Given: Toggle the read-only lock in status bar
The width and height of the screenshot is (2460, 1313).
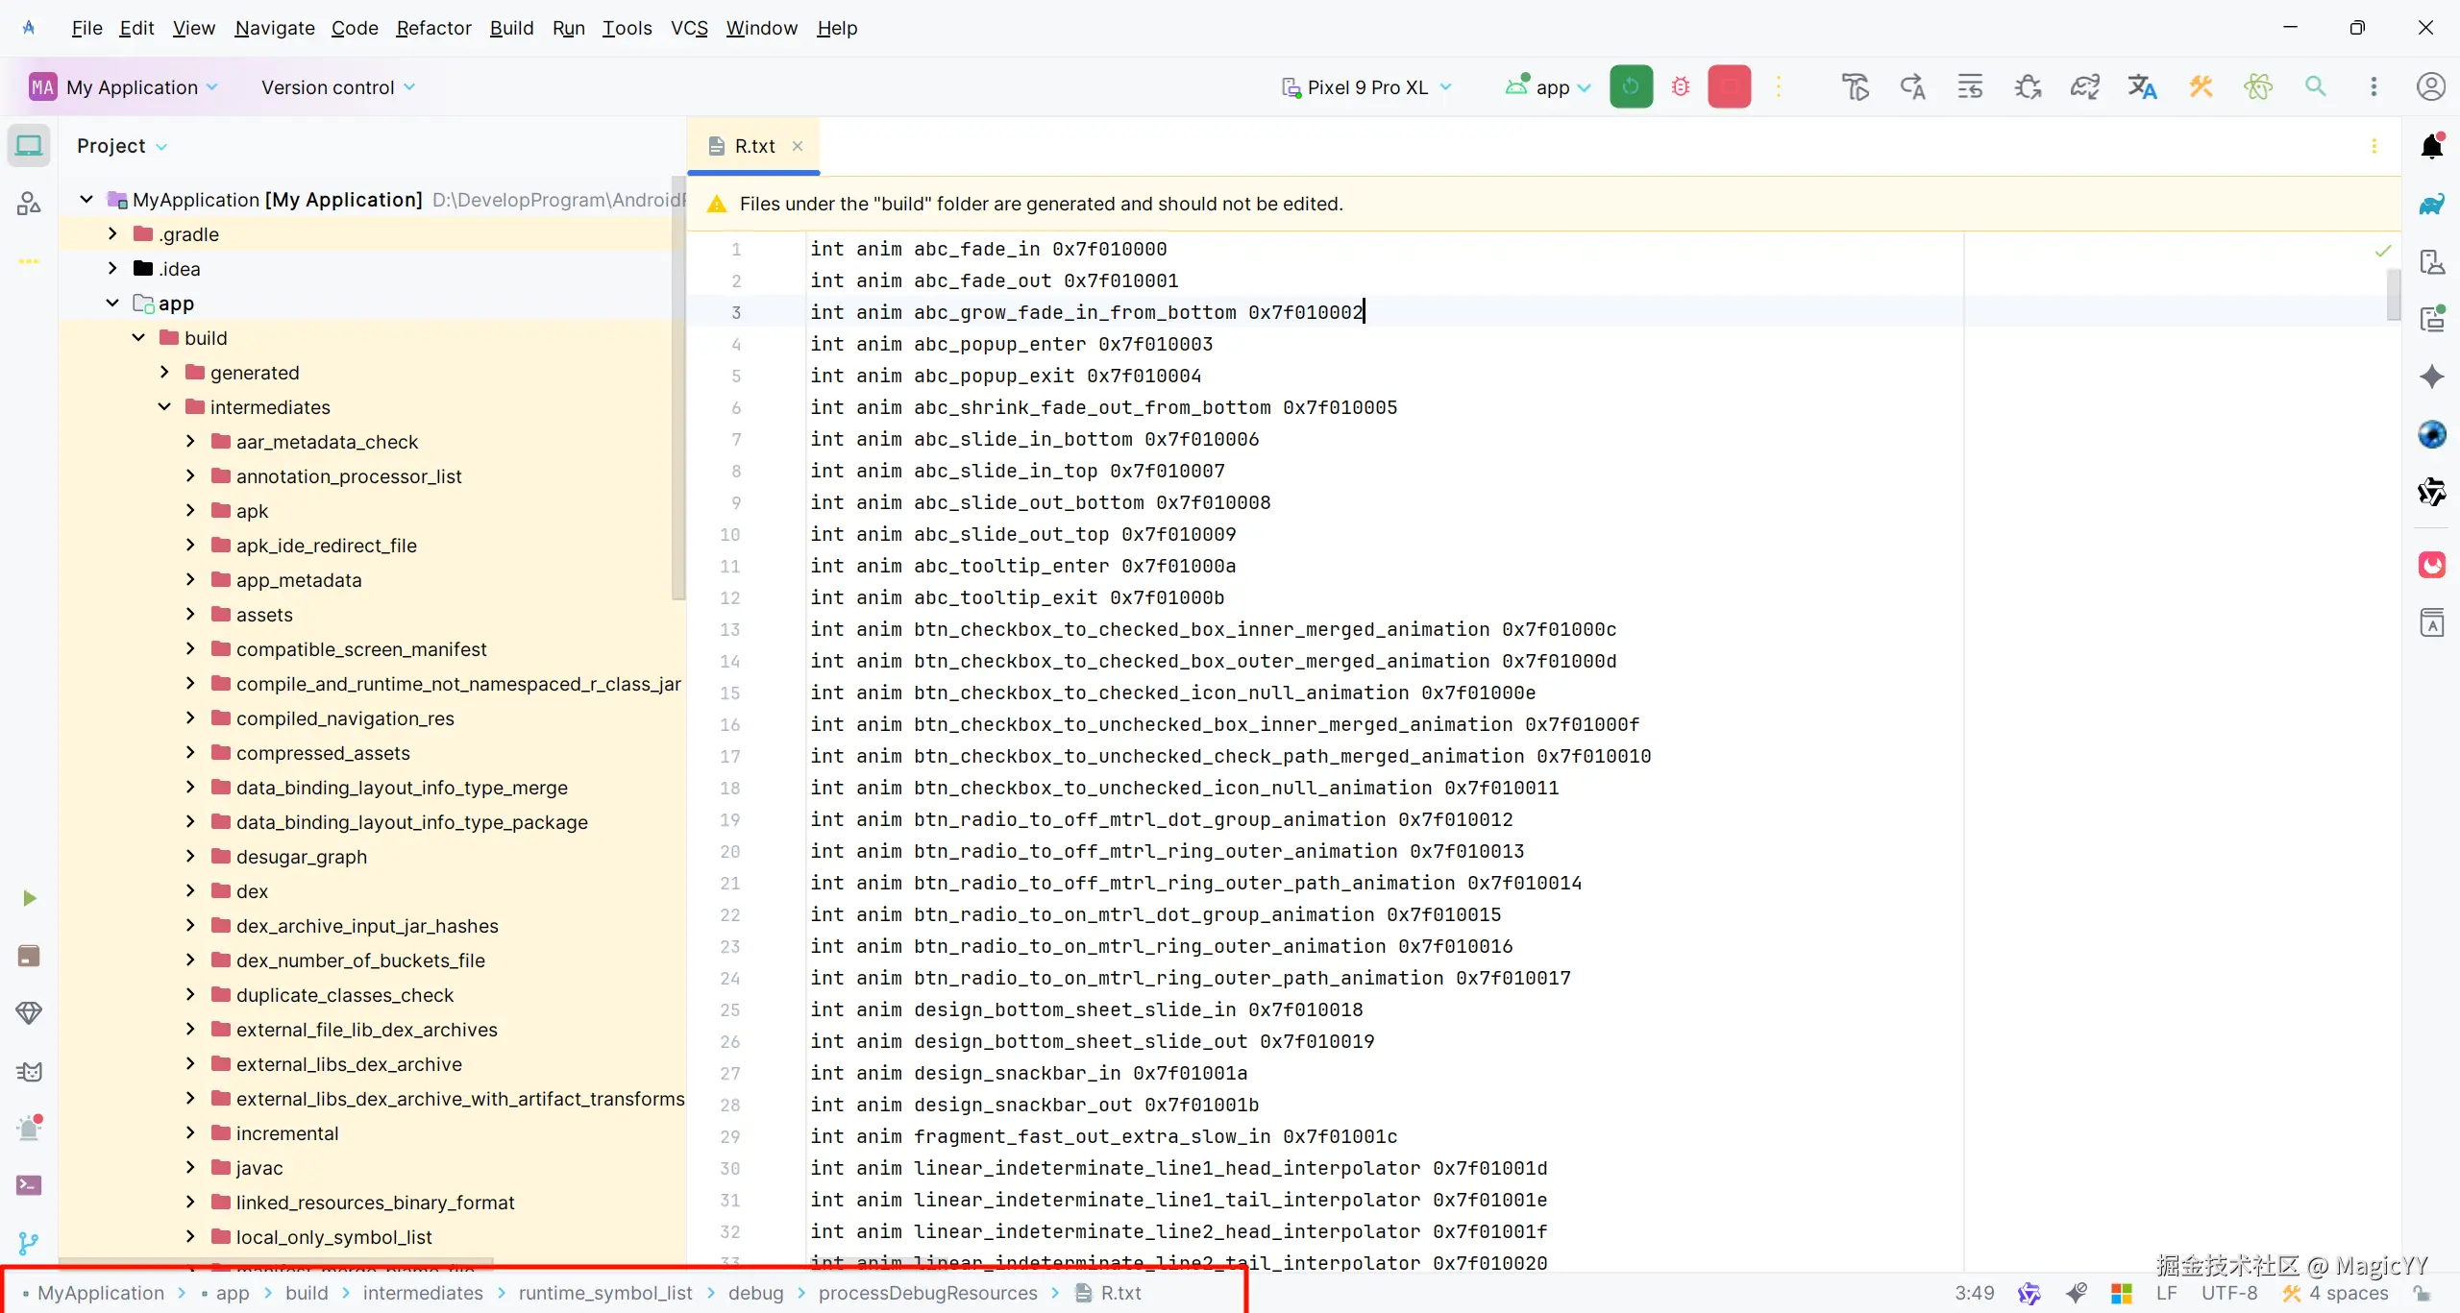Looking at the screenshot, I should [x=2422, y=1293].
